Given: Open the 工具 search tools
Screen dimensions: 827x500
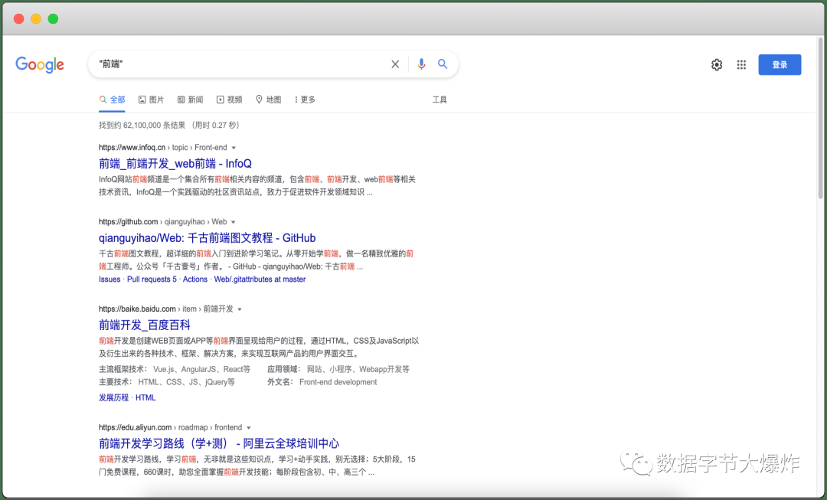Looking at the screenshot, I should (x=440, y=100).
